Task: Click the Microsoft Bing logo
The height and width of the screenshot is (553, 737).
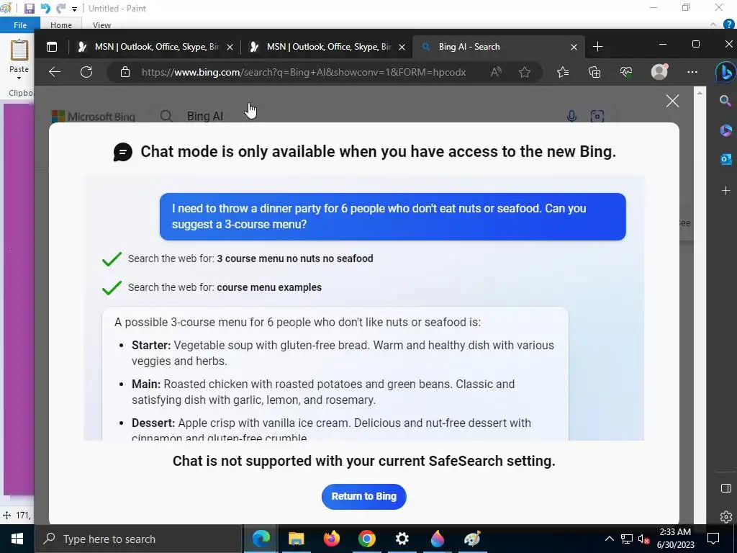Action: pos(93,116)
